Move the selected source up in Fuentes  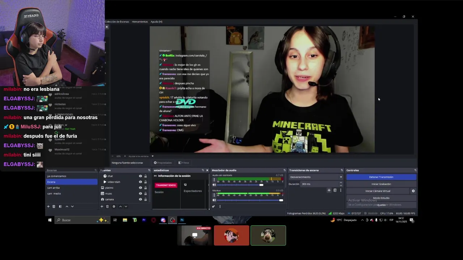pos(120,207)
